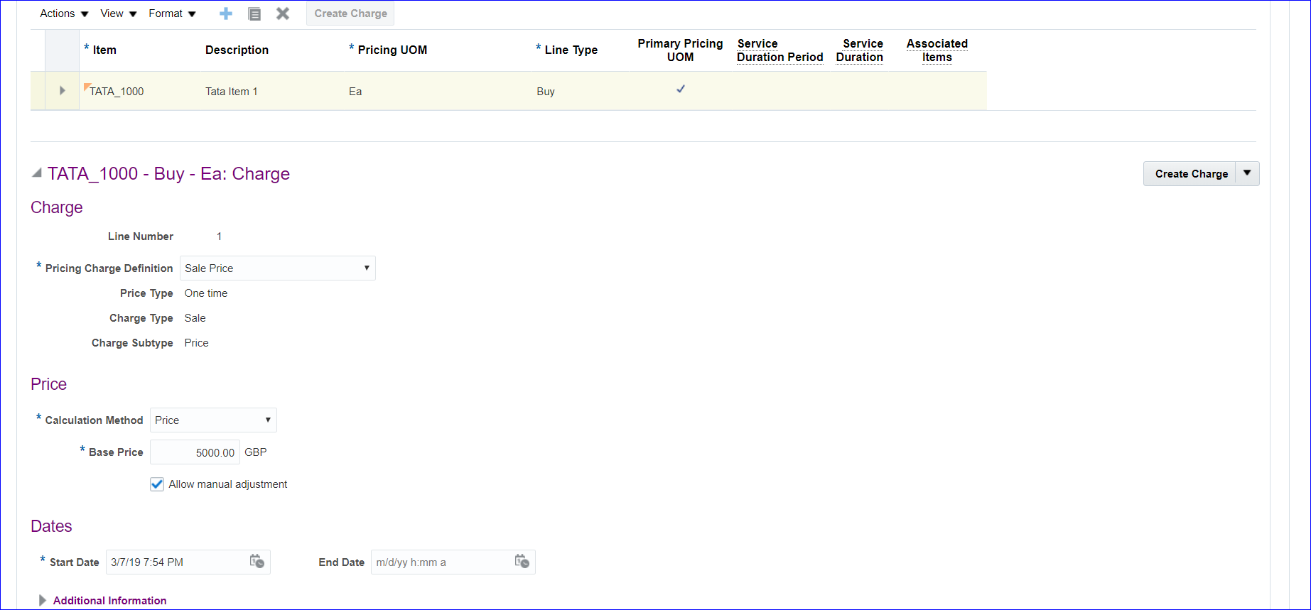Open the Actions menu
Image resolution: width=1311 pixels, height=610 pixels.
(64, 13)
